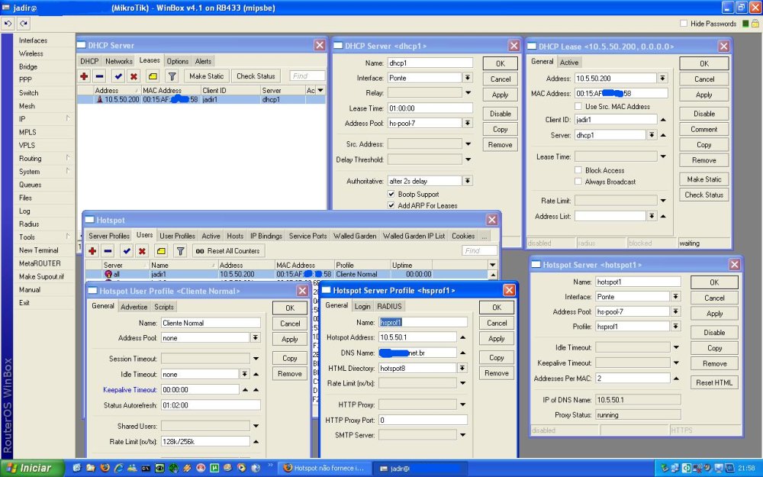Click Comment button in DHCP Lease window
The width and height of the screenshot is (763, 477).
703,130
